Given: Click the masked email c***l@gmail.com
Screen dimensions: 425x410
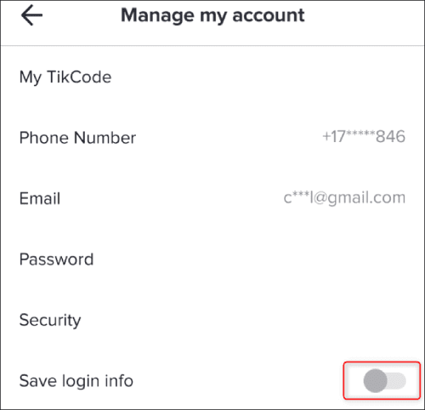Looking at the screenshot, I should [x=344, y=198].
